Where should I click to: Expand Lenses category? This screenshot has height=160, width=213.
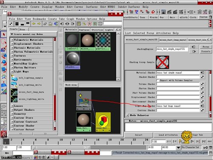tap(12, 106)
